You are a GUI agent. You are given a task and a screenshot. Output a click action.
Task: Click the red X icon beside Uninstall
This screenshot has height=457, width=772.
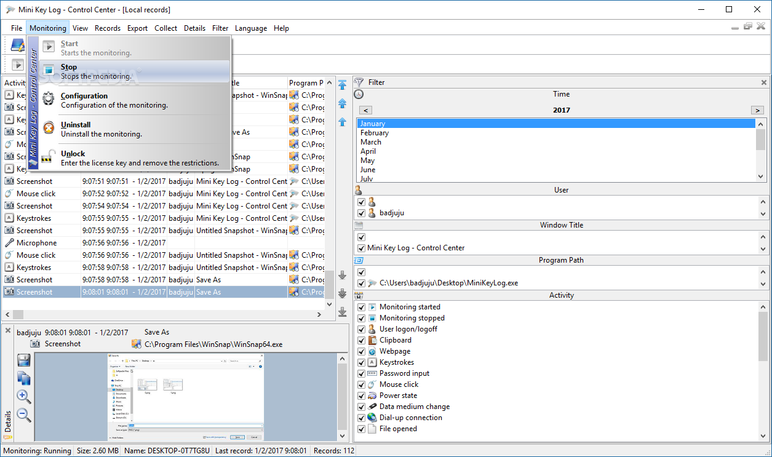[49, 129]
